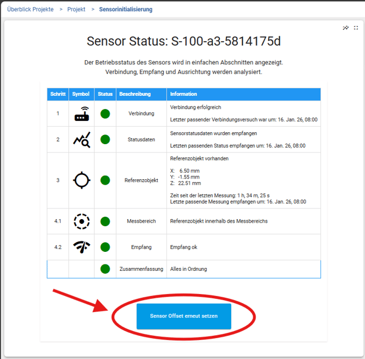Click step number 1 in Schritt column
The width and height of the screenshot is (365, 359).
point(58,114)
